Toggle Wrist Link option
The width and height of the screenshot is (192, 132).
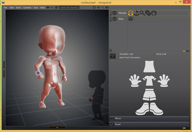pyautogui.click(x=161, y=54)
